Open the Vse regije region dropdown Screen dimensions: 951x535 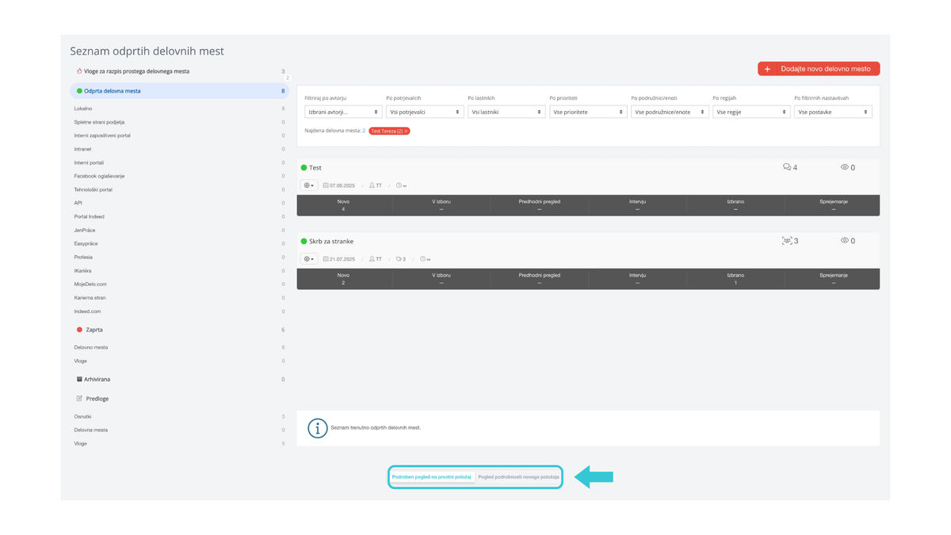(x=750, y=113)
